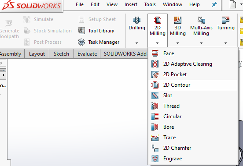Click the '2D Pocket' menu text
This screenshot has width=243, height=166.
[x=175, y=74]
